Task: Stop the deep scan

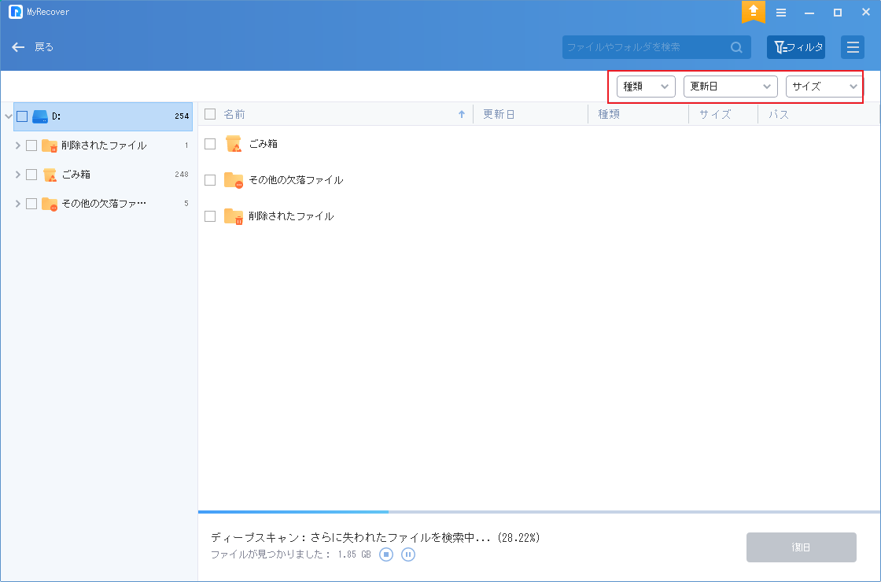Action: pyautogui.click(x=386, y=554)
